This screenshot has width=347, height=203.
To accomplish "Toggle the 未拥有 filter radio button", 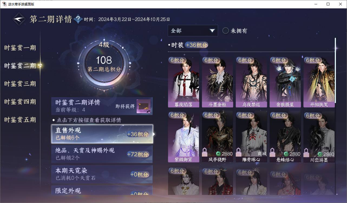I will 226,31.
